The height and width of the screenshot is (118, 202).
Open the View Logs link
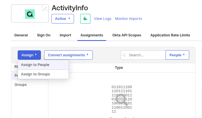click(x=102, y=19)
